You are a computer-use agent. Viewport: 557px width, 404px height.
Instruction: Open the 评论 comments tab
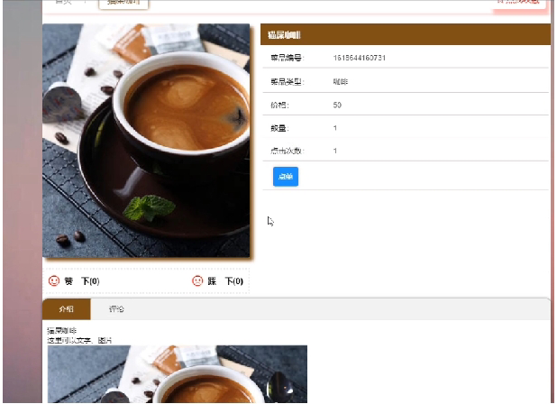point(116,308)
